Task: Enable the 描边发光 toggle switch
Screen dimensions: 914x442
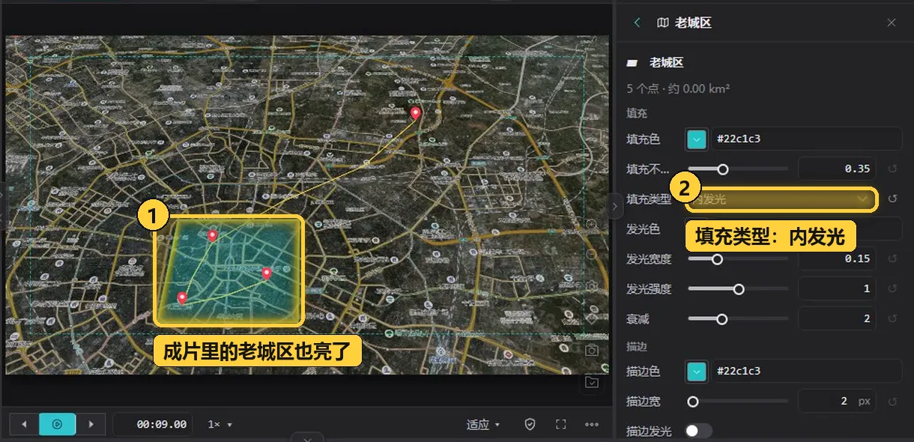Action: pos(699,431)
